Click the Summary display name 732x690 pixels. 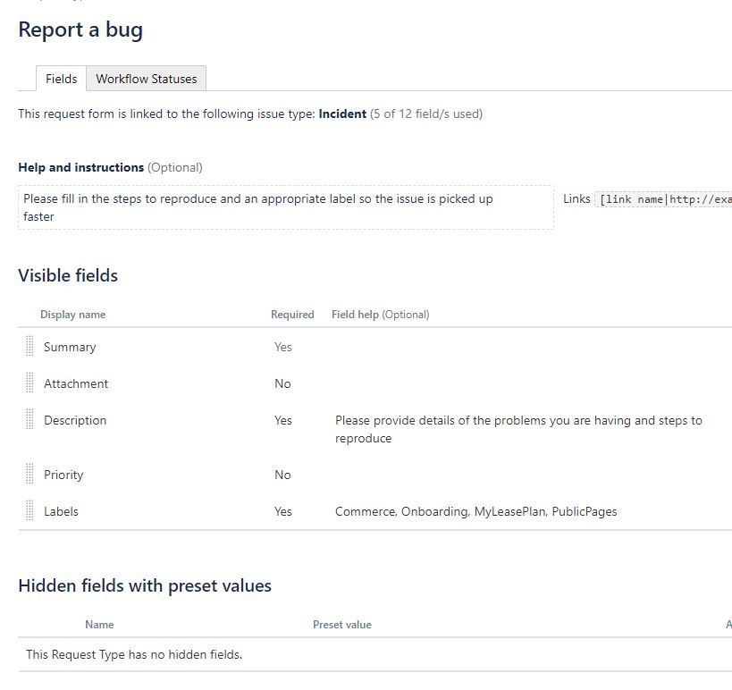click(70, 347)
